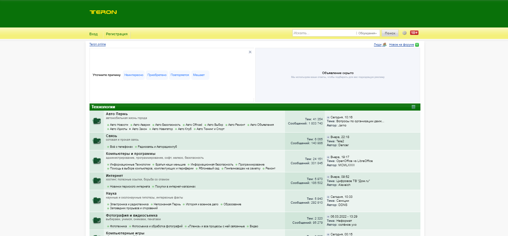Open the Люди link
508x236 pixels.
(x=377, y=45)
